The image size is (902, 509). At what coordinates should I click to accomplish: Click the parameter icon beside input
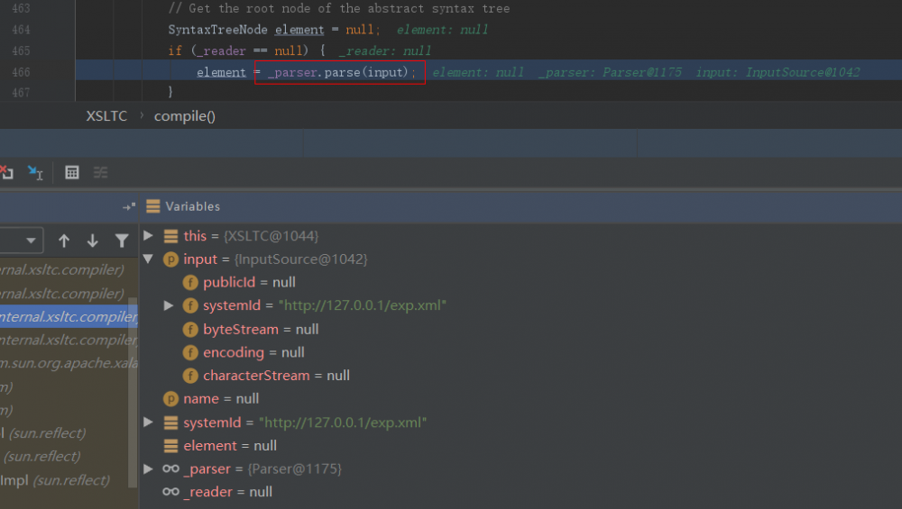170,259
